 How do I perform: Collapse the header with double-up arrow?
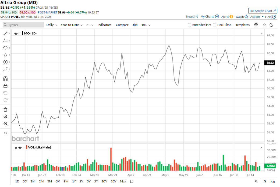click(264, 25)
